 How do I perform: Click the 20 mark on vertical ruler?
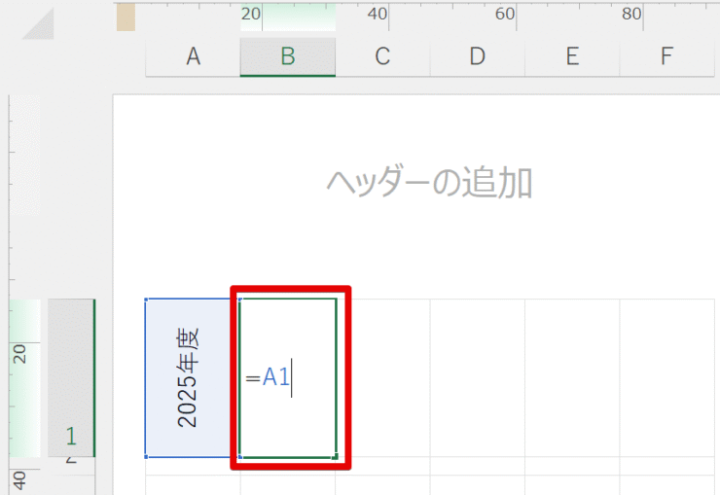pyautogui.click(x=19, y=354)
